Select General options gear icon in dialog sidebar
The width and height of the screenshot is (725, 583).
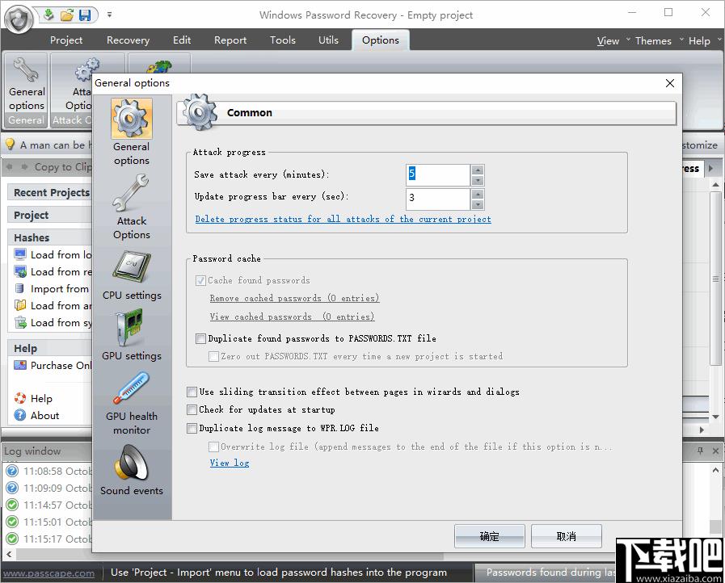point(131,119)
